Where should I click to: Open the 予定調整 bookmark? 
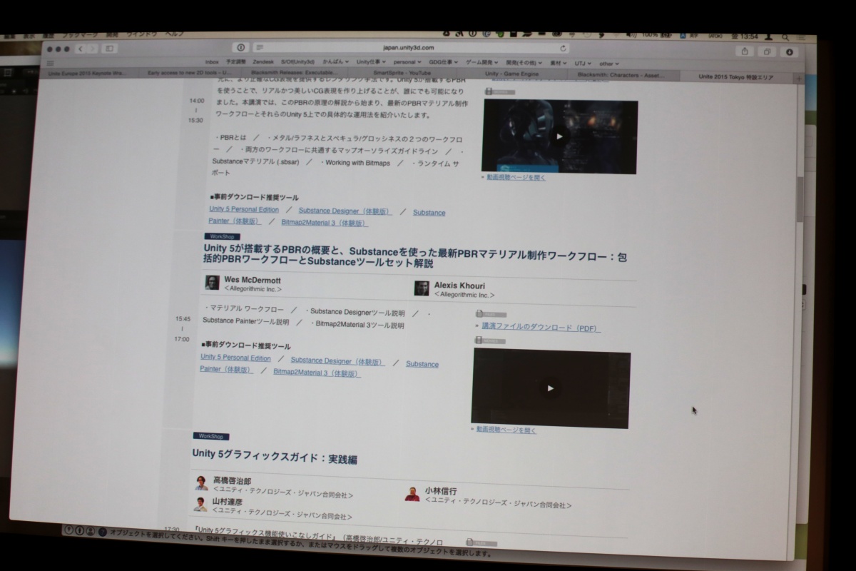236,62
